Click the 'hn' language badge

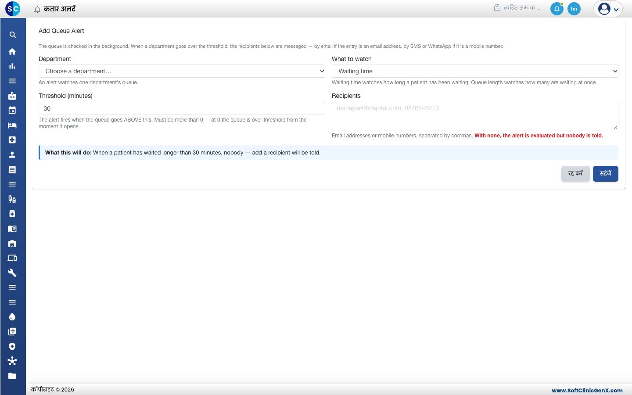point(574,9)
